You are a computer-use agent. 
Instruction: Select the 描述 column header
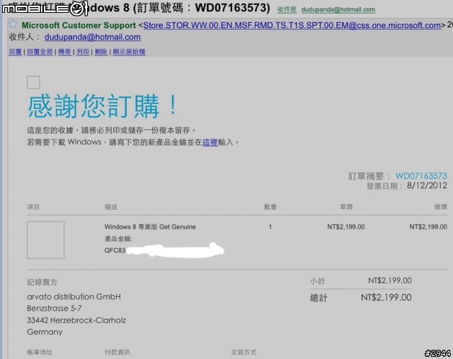(x=111, y=207)
